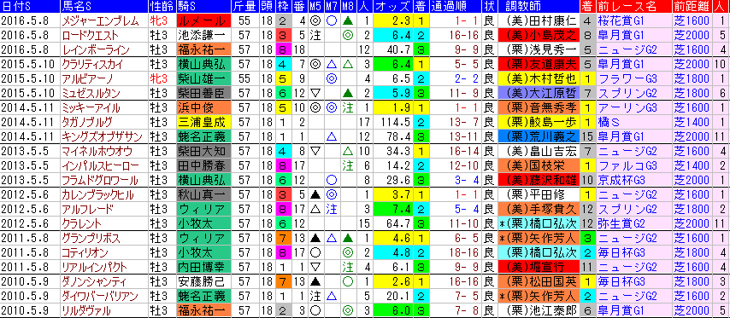730x318 pixels.
Task: Click jockey 浜中俊 cell
Action: [203, 107]
